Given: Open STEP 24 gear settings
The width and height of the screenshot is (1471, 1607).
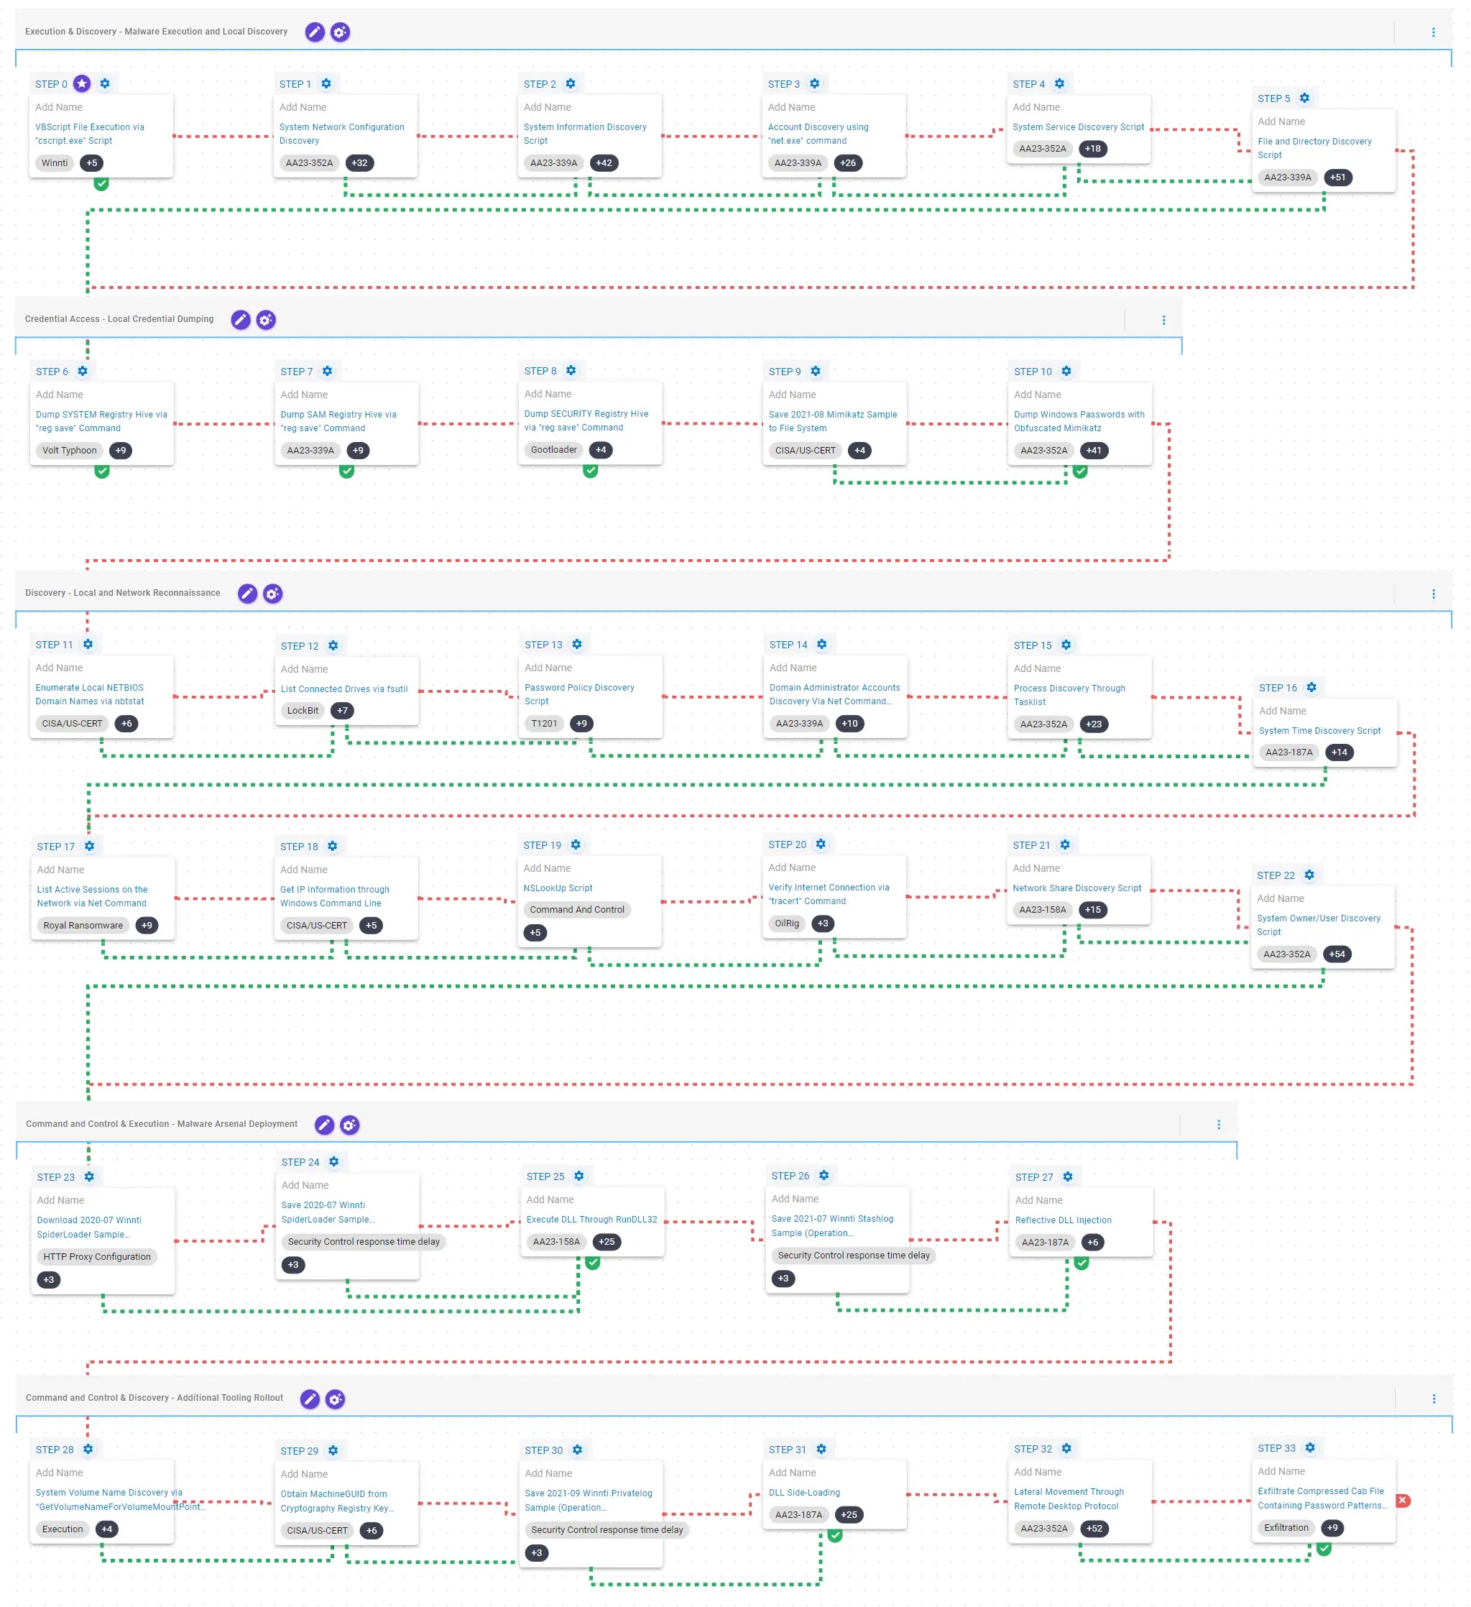Looking at the screenshot, I should tap(334, 1161).
